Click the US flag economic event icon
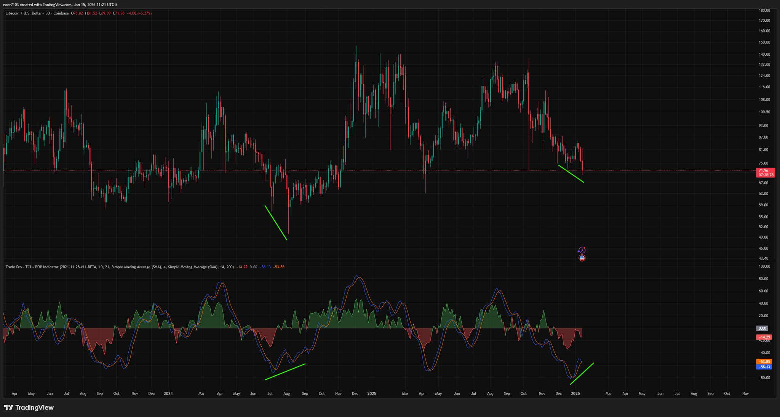 click(582, 258)
